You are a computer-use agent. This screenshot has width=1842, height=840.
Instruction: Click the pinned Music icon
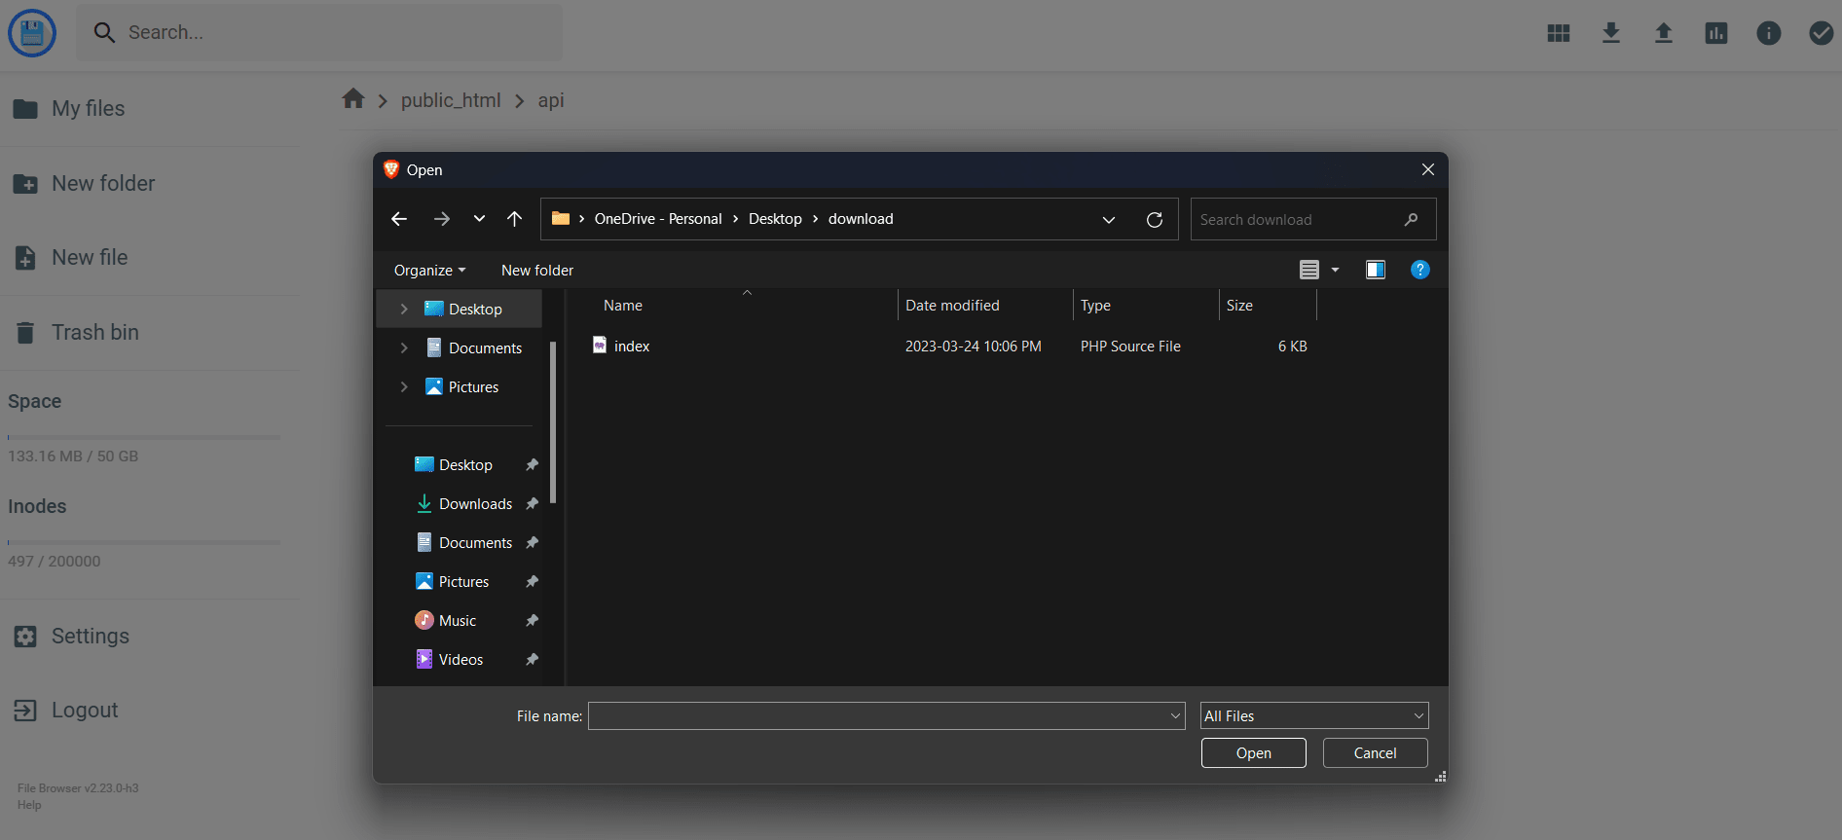tap(424, 620)
